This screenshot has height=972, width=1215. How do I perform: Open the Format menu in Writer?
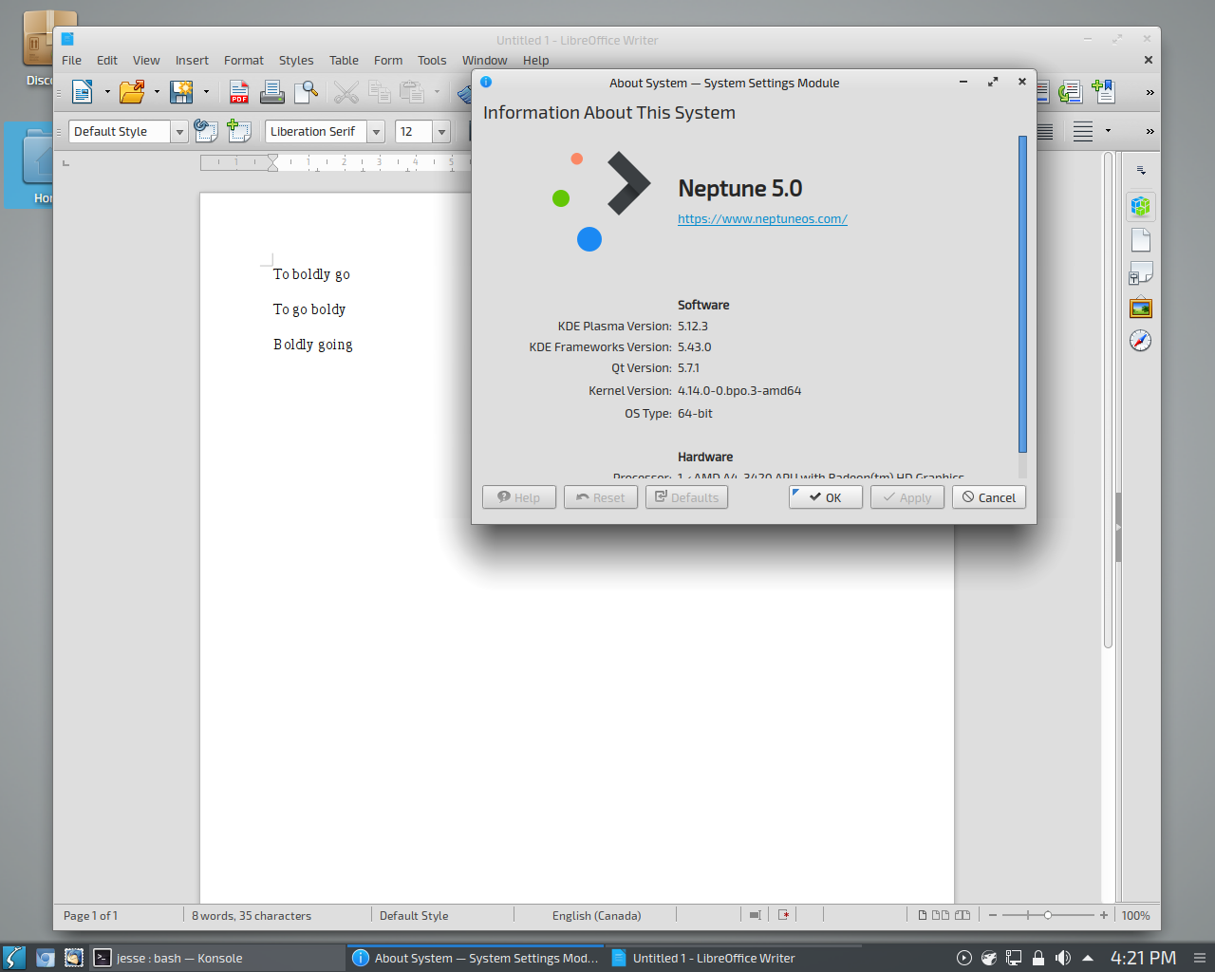click(244, 60)
